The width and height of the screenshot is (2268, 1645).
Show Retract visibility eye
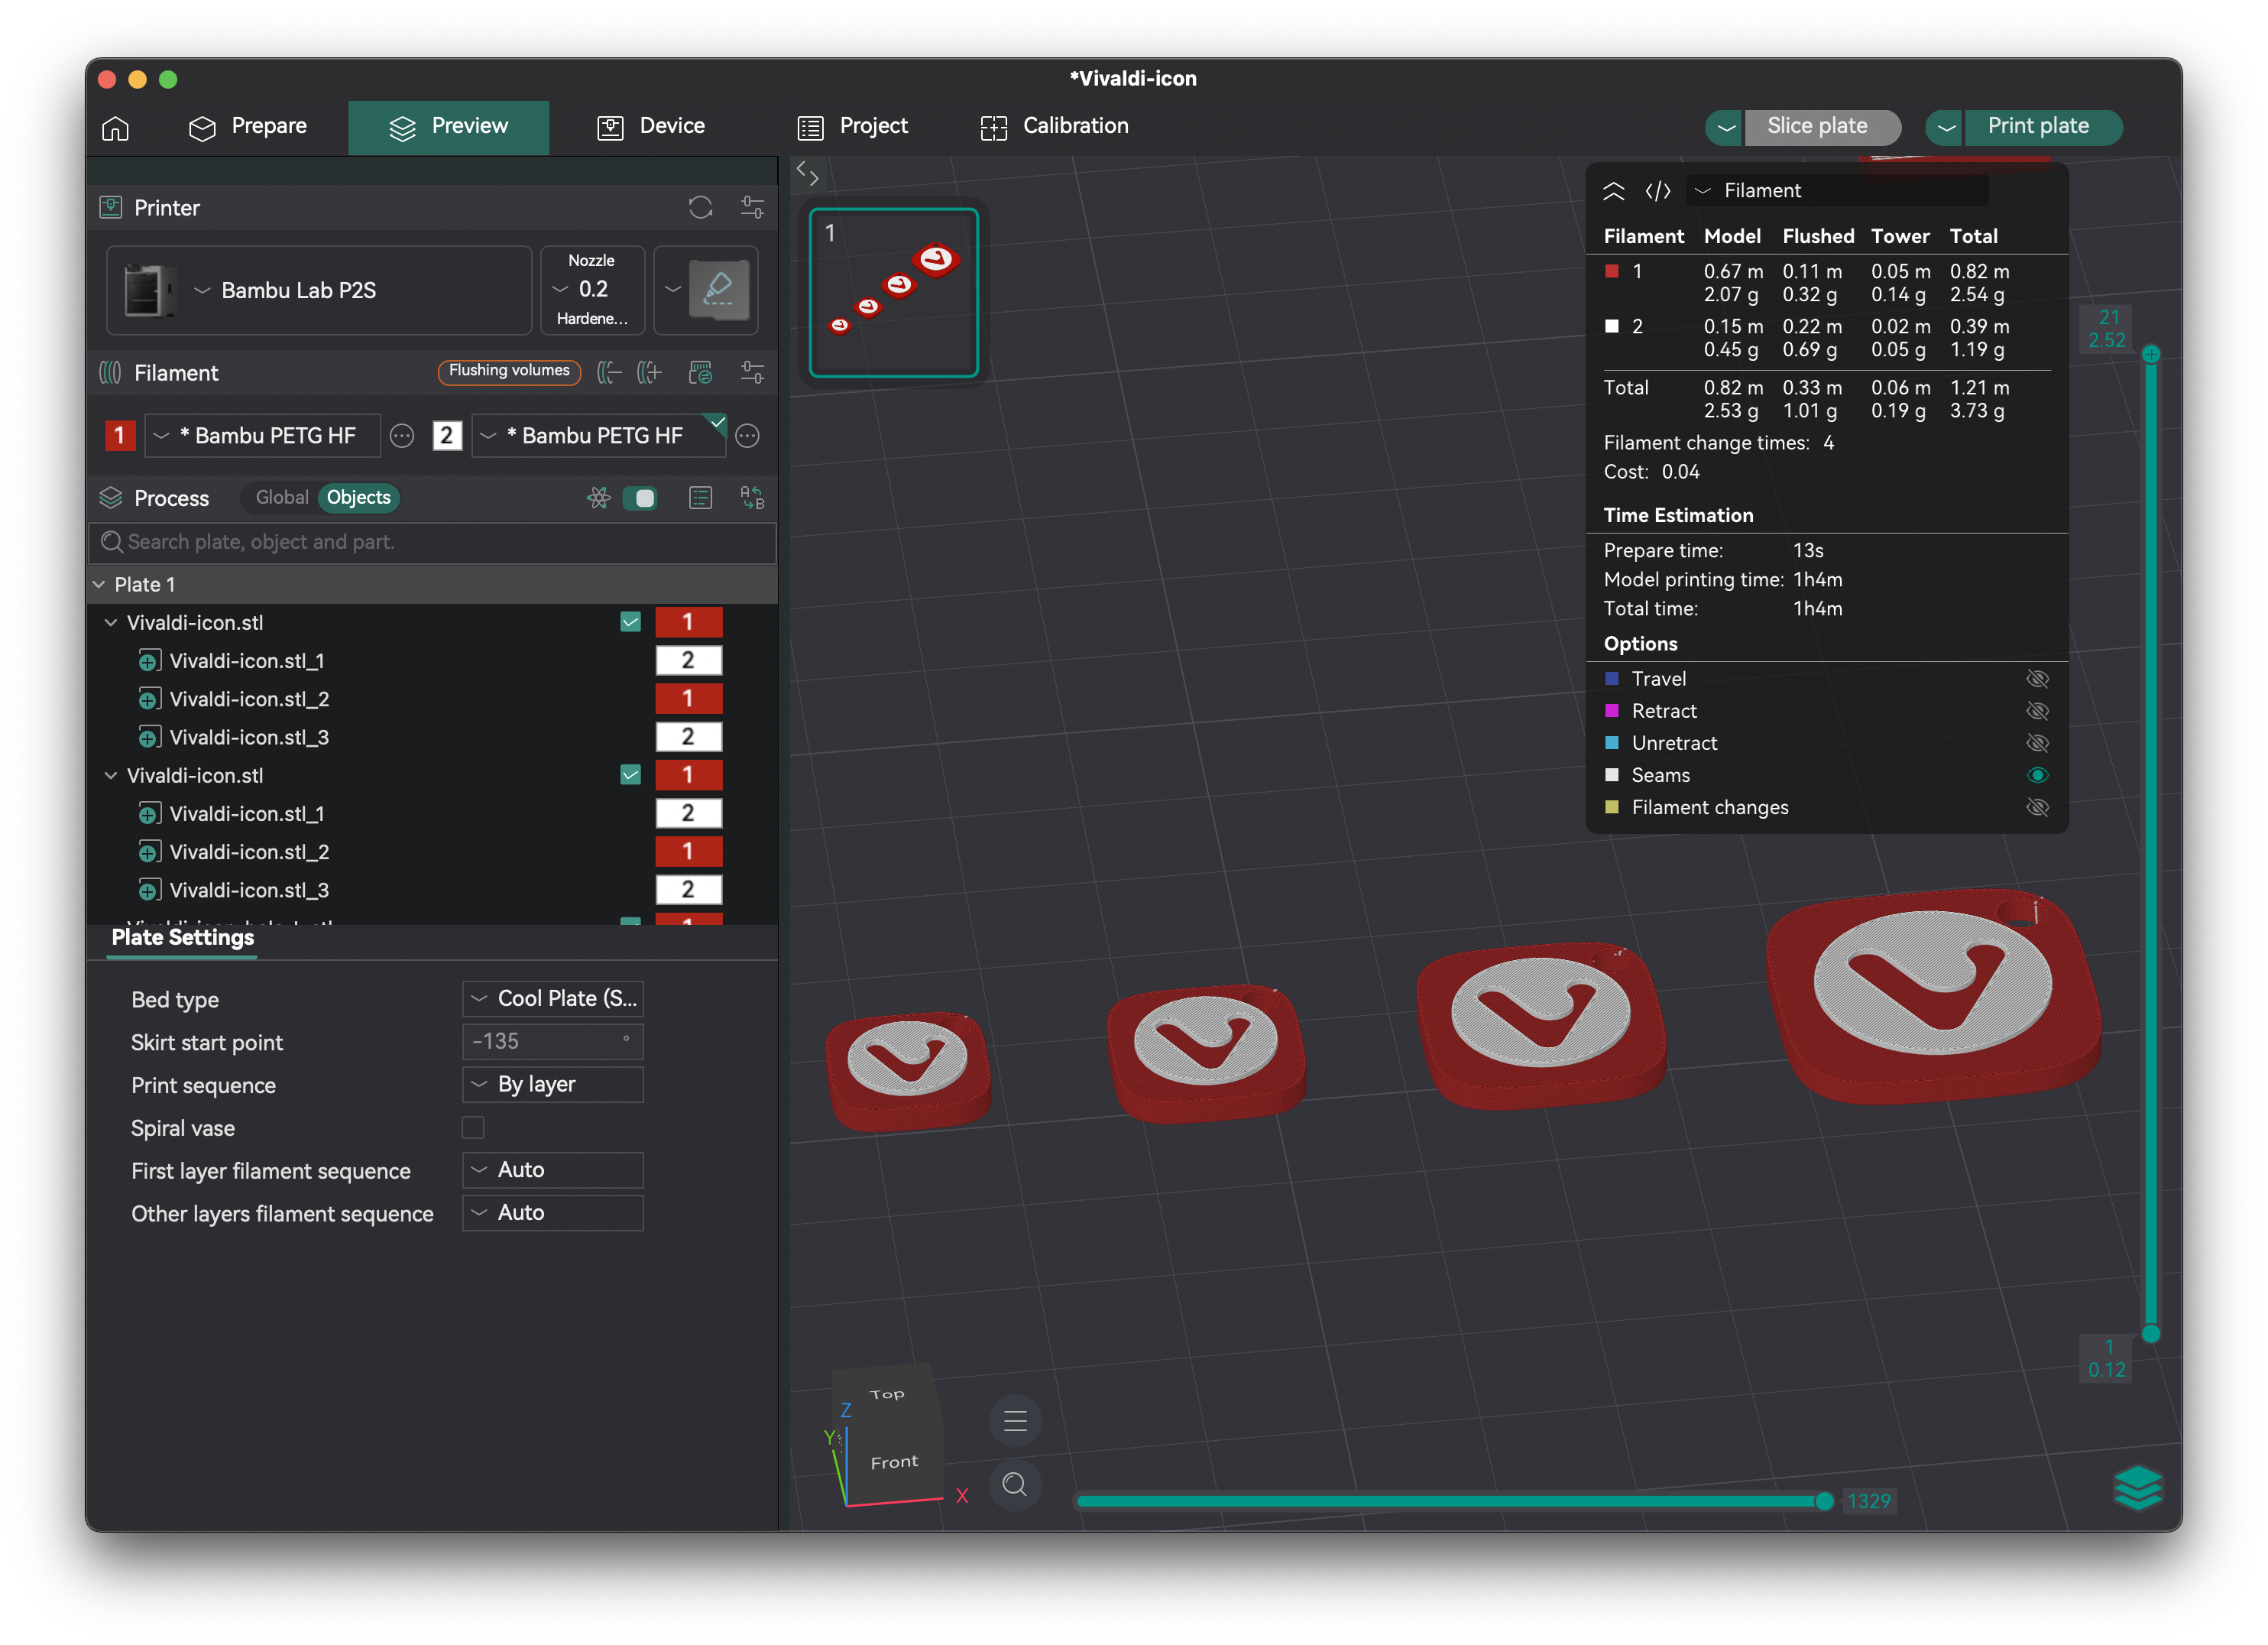tap(2037, 710)
